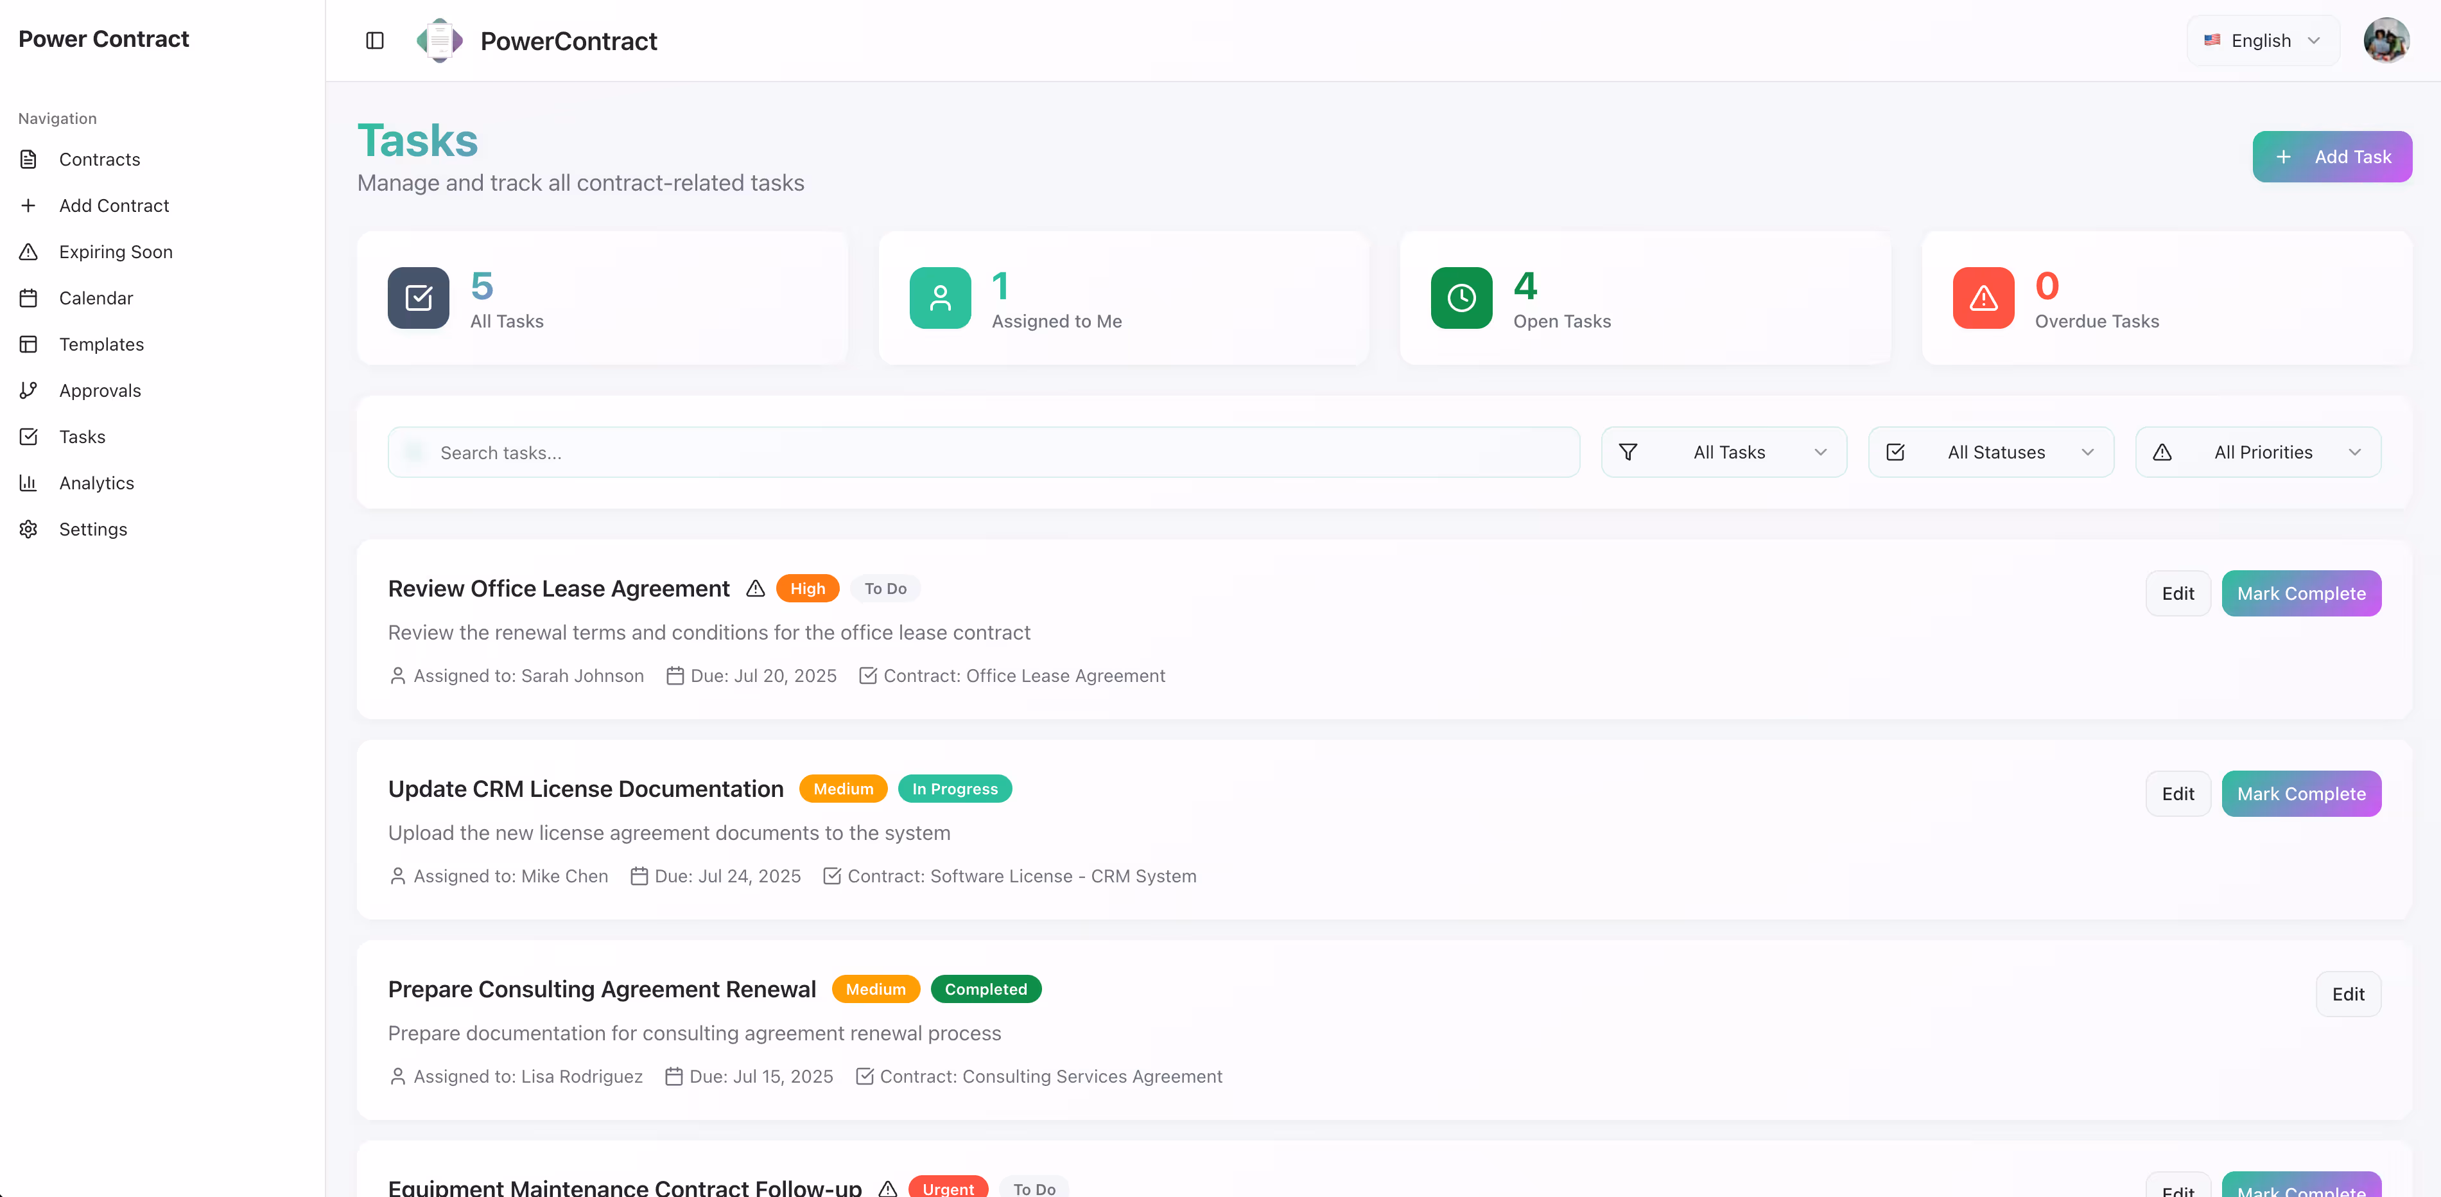Click the US flag language icon
2441x1197 pixels.
2212,40
